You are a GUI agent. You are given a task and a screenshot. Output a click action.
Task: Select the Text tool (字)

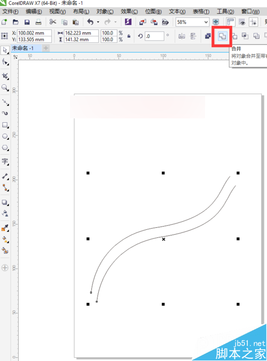(x=5, y=162)
